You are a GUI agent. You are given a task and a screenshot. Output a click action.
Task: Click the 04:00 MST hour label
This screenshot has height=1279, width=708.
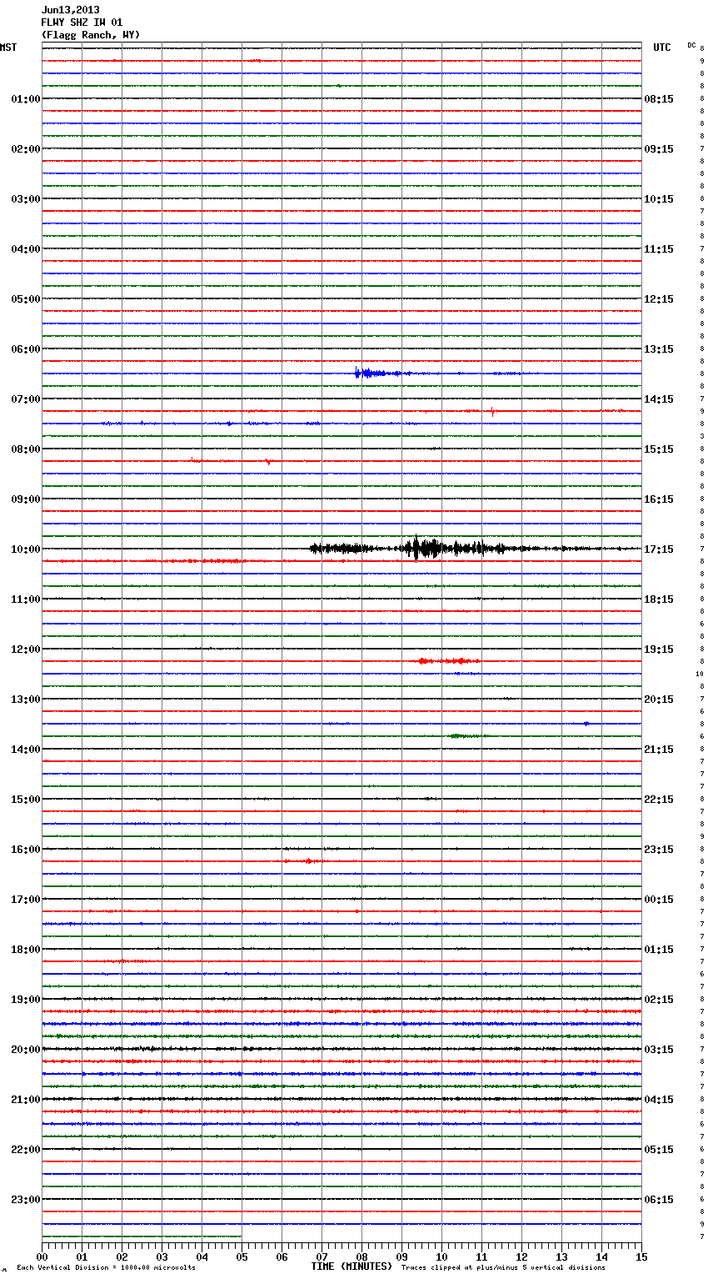click(25, 249)
